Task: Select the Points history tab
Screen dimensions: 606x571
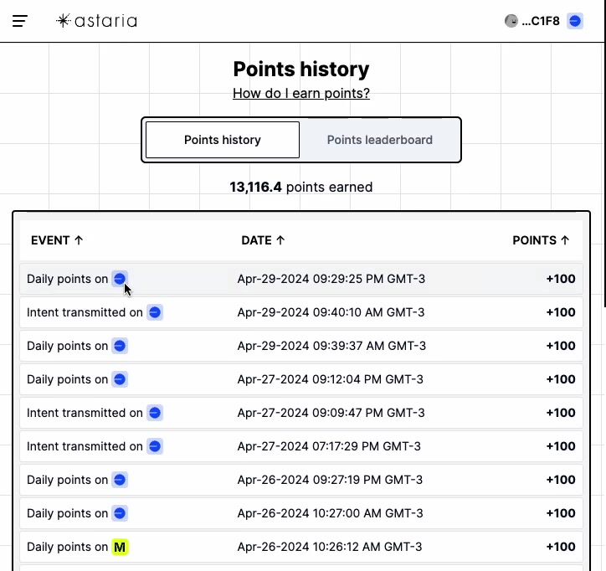Action: coord(223,140)
